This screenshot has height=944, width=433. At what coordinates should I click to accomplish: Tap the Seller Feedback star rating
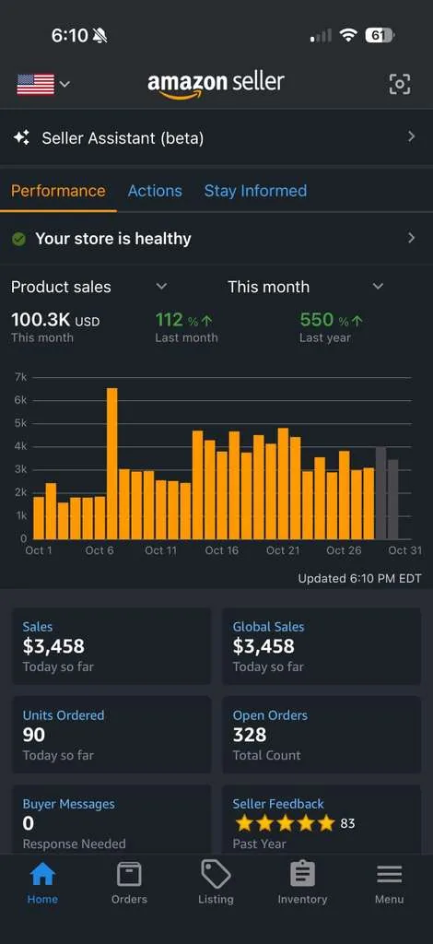click(285, 823)
